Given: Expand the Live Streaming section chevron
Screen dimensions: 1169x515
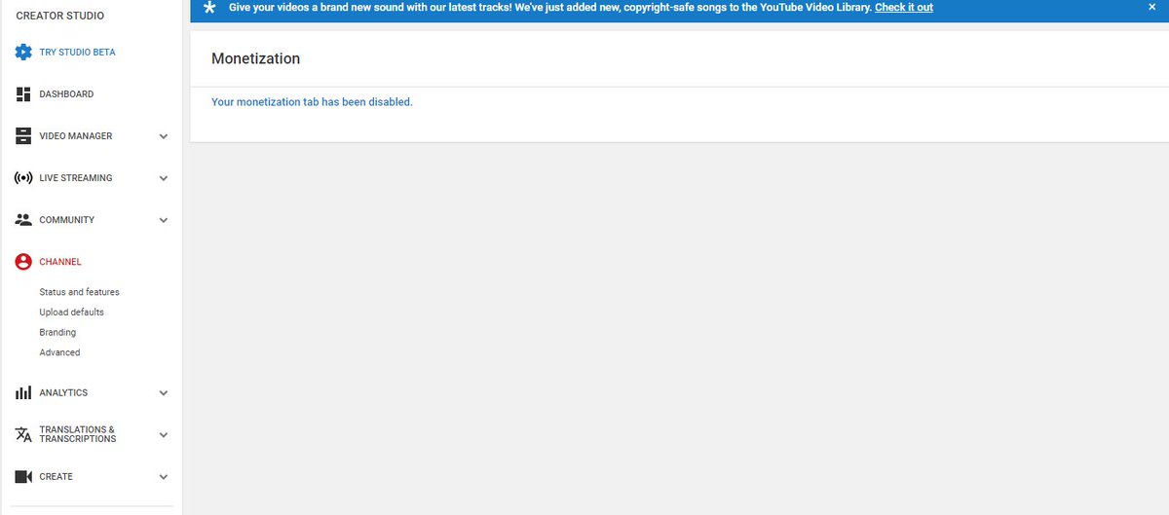Looking at the screenshot, I should click(x=164, y=178).
